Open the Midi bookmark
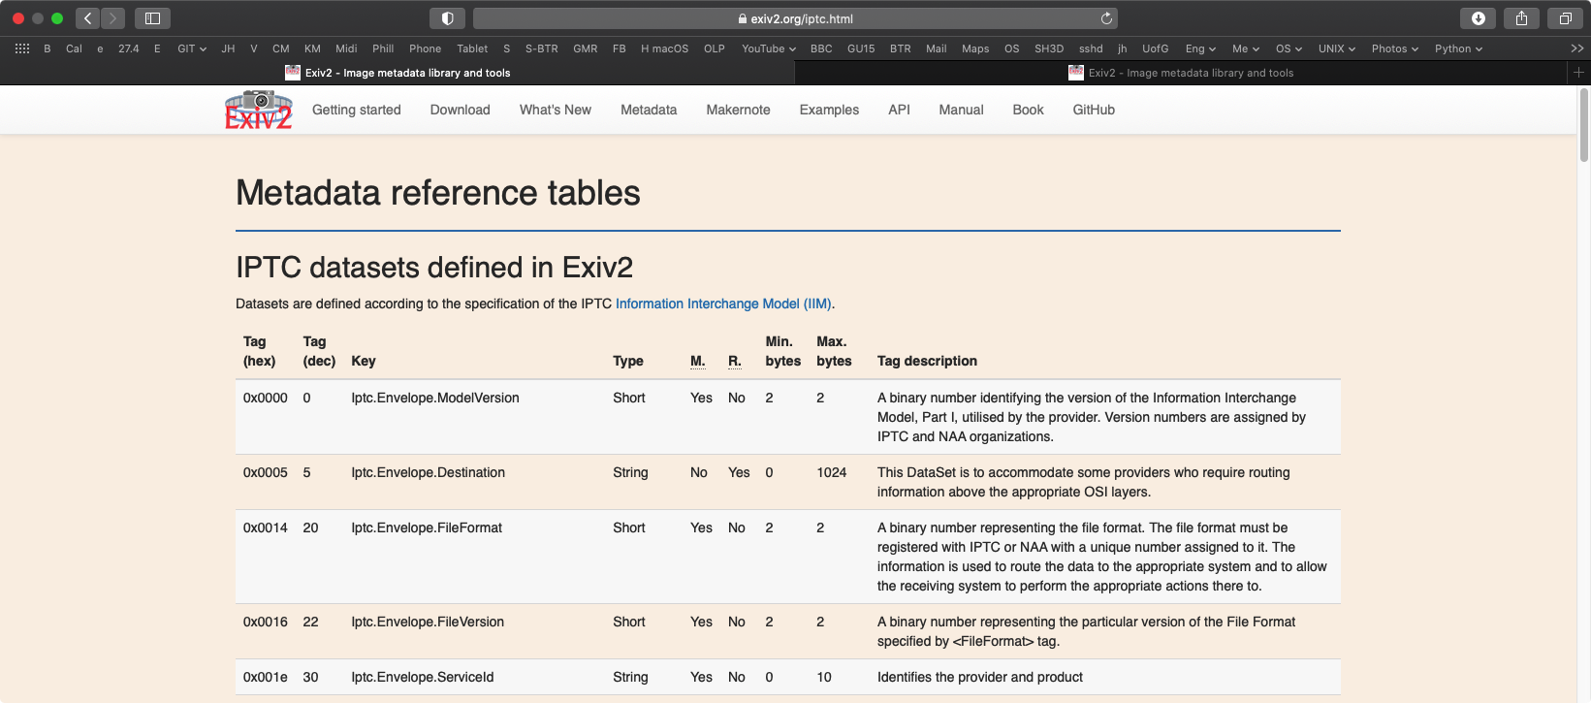 346,48
